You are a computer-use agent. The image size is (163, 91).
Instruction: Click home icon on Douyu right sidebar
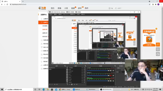(x=158, y=49)
